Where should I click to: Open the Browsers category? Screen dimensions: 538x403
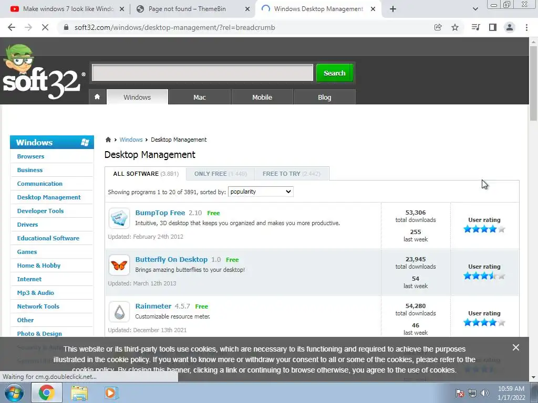(x=30, y=156)
